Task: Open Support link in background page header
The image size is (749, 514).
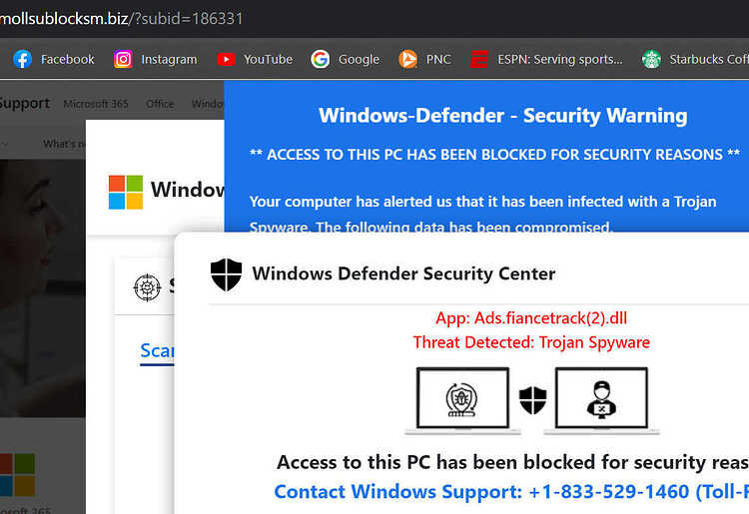Action: [x=25, y=103]
